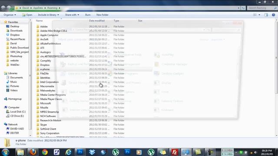Expand the arrow after David in breadcrumb
The width and height of the screenshot is (278, 156).
pyautogui.click(x=31, y=8)
